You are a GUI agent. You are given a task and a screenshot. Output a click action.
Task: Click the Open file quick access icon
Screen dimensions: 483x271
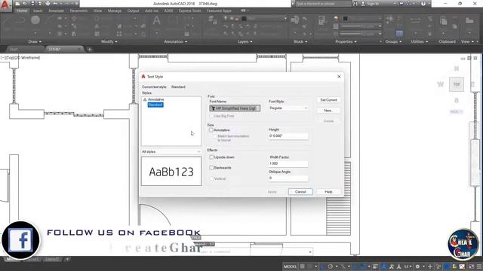coord(25,4)
